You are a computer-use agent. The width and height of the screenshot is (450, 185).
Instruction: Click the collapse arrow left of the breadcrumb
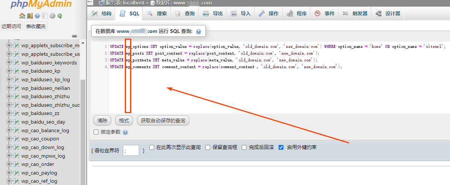click(90, 3)
